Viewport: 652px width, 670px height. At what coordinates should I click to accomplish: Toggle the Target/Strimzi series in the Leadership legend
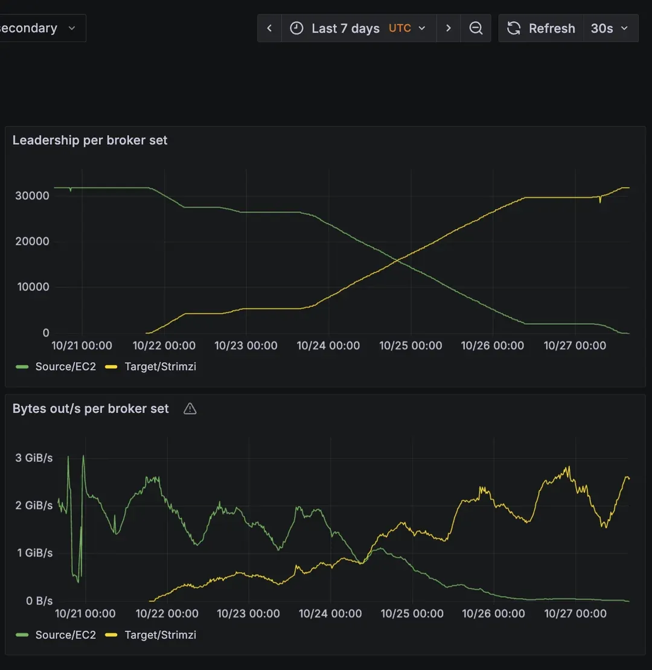pyautogui.click(x=160, y=366)
